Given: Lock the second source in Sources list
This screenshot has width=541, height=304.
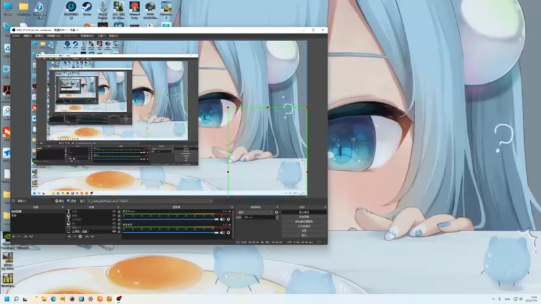Looking at the screenshot, I should point(119,216).
